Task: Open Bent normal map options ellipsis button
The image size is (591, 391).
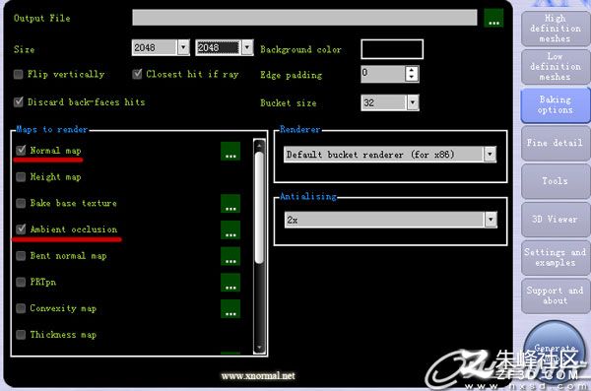Action: pos(230,256)
